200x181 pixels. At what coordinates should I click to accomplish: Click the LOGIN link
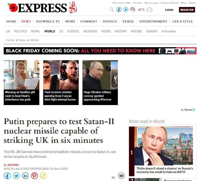(169, 10)
